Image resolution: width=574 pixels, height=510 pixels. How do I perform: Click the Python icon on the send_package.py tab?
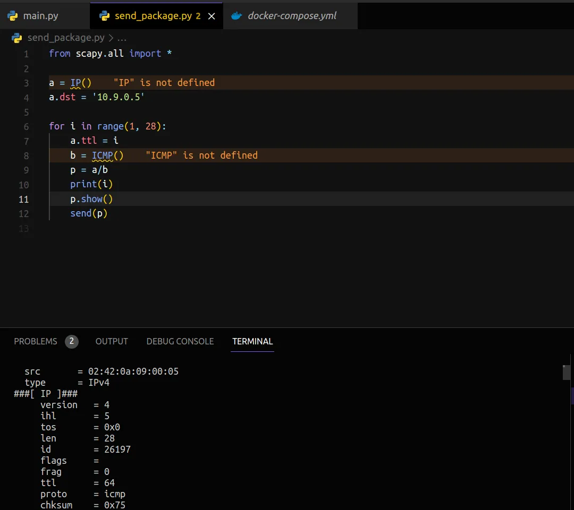pos(104,15)
